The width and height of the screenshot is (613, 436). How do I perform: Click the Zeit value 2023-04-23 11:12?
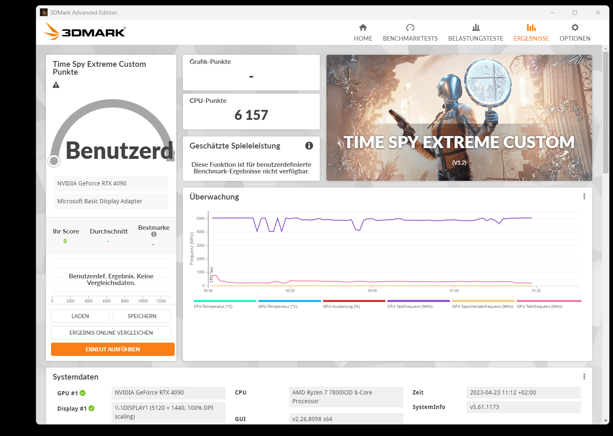pos(523,392)
